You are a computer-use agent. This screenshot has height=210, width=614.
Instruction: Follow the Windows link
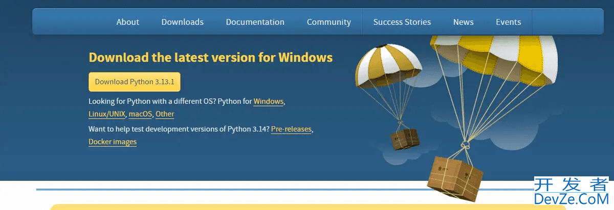(269, 101)
